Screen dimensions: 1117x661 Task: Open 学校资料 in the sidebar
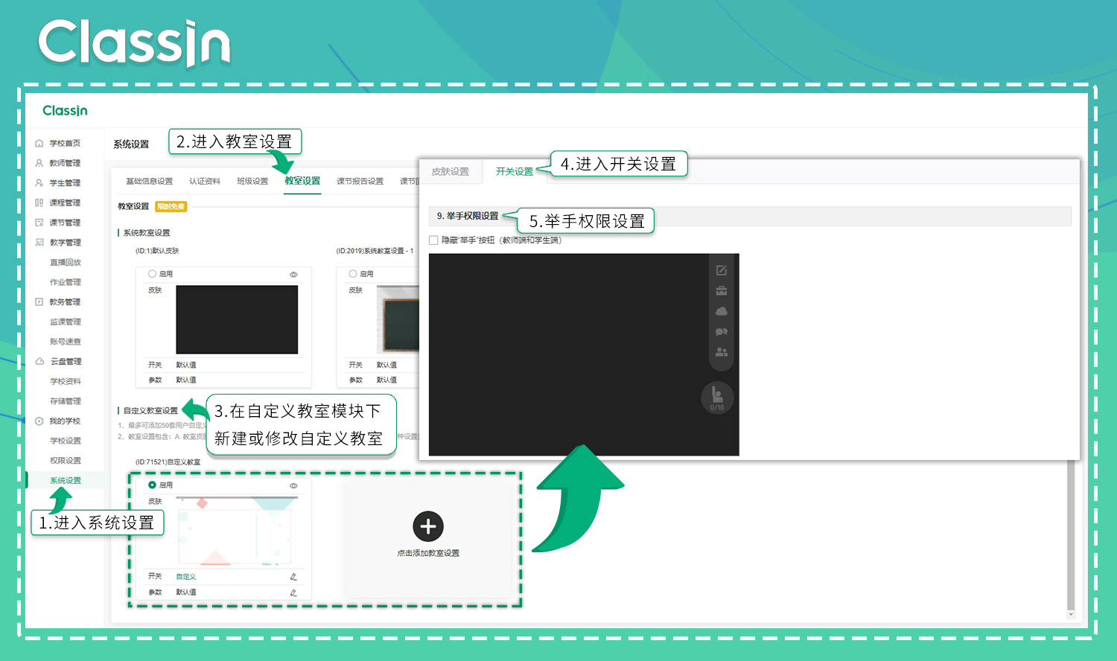tap(66, 381)
